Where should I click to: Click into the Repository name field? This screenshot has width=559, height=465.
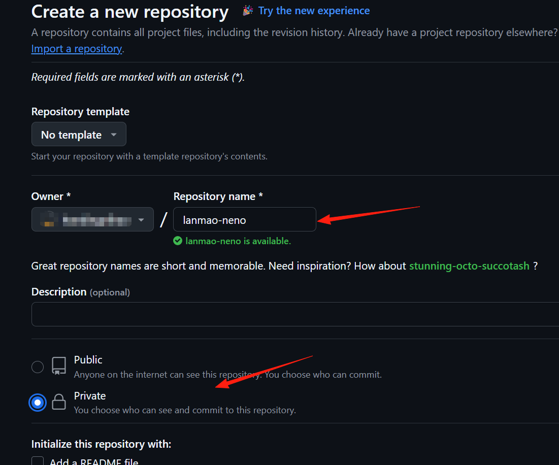click(x=245, y=219)
